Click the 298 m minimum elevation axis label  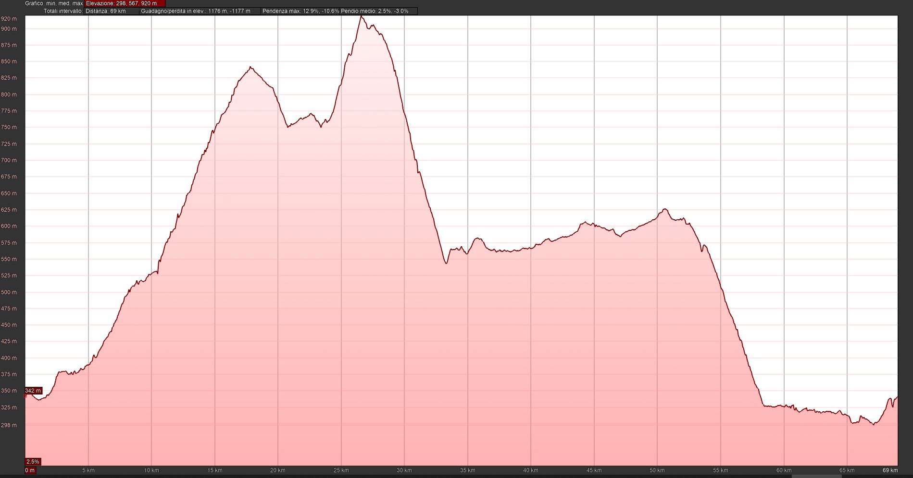9,425
